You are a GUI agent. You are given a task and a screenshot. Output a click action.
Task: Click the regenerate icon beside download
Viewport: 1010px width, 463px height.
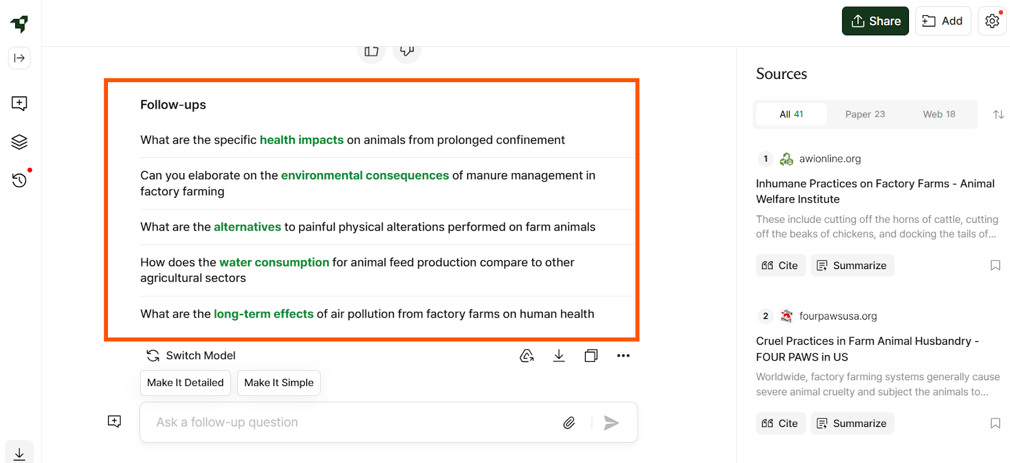point(526,356)
